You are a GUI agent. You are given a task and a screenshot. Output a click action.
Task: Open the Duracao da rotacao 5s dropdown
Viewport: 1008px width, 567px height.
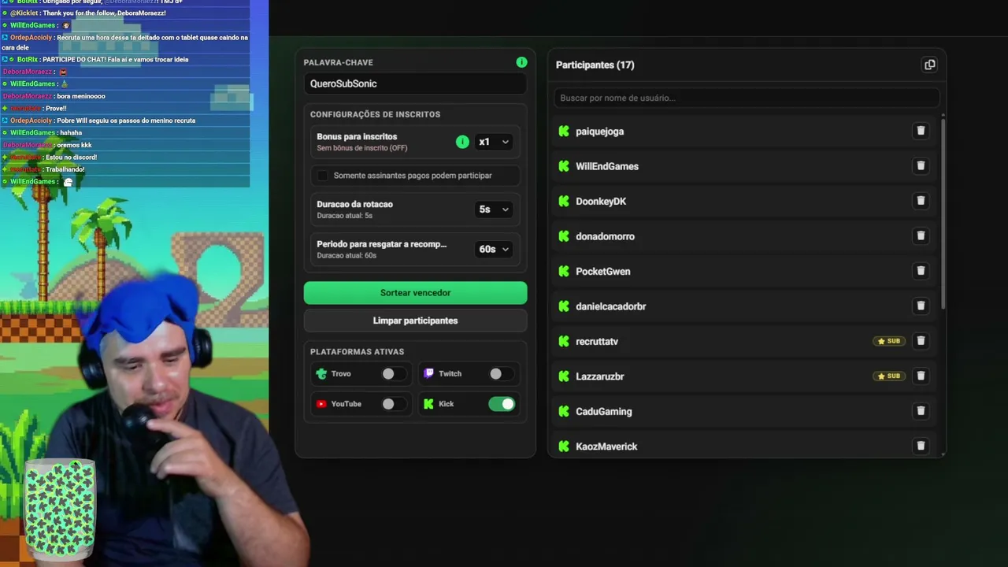pos(494,209)
